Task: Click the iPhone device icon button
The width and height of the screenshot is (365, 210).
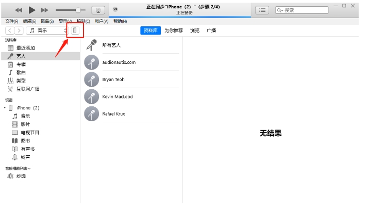Action: pyautogui.click(x=75, y=31)
